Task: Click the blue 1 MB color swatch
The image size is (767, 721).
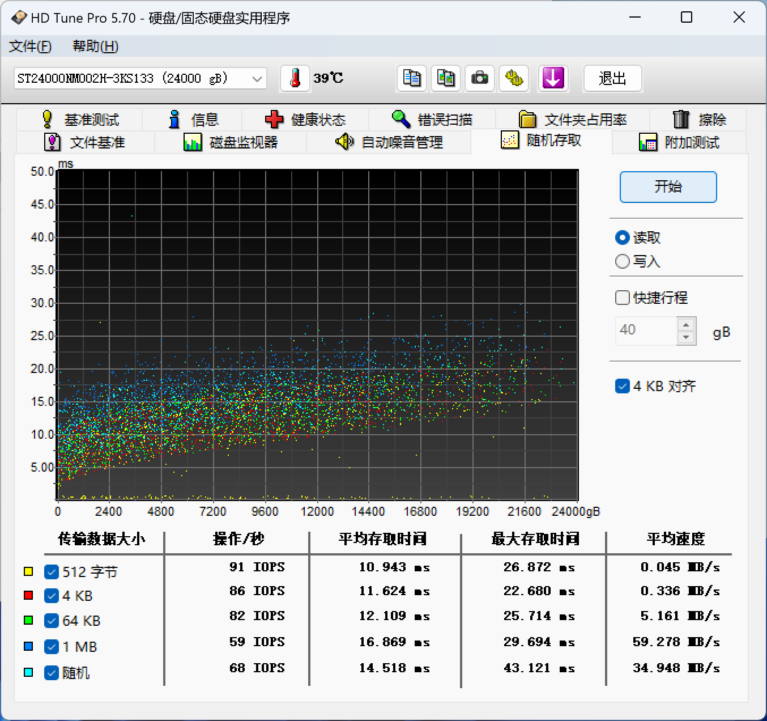Action: click(x=28, y=646)
